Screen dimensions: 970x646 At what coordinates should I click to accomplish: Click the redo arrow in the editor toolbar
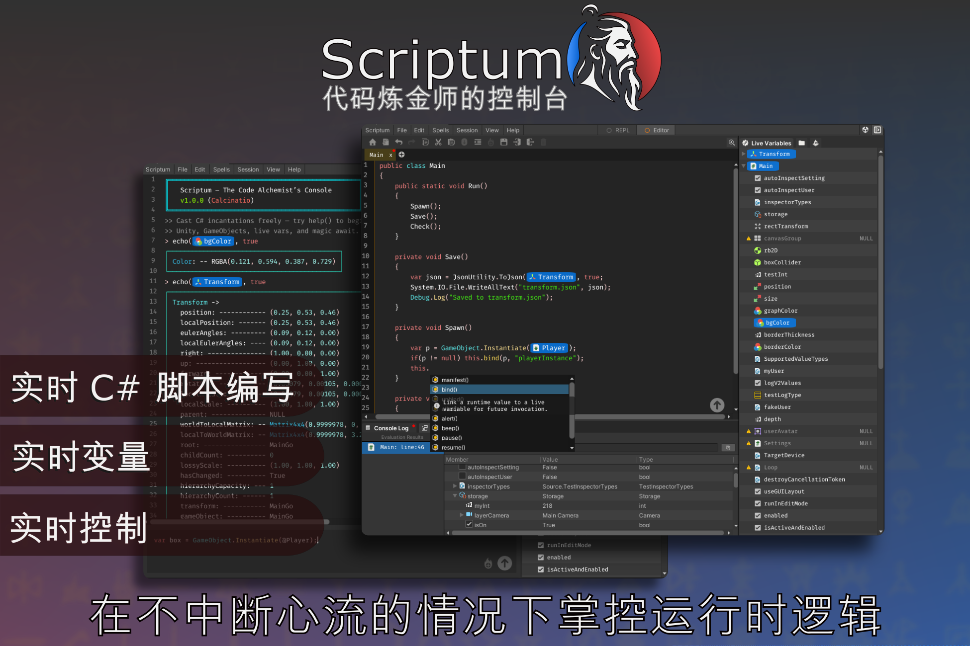click(x=411, y=142)
